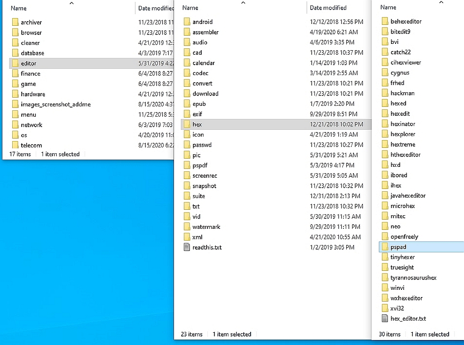The height and width of the screenshot is (345, 464).
Task: Select the convert folder name
Action: click(203, 83)
